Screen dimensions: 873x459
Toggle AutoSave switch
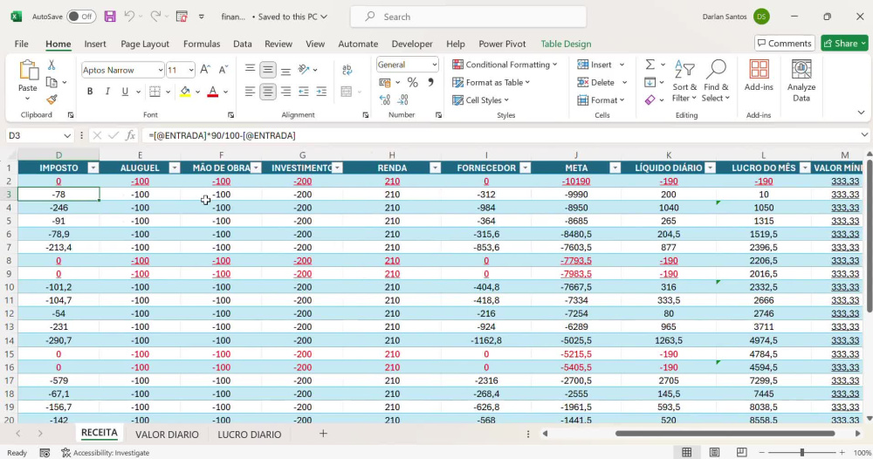click(81, 17)
